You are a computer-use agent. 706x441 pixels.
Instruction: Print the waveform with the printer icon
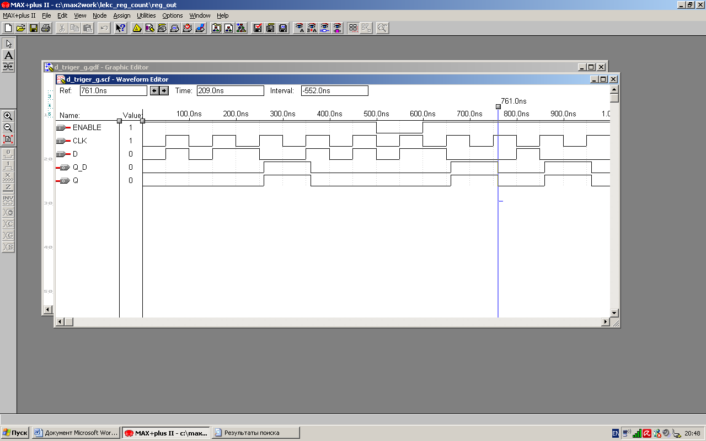46,28
